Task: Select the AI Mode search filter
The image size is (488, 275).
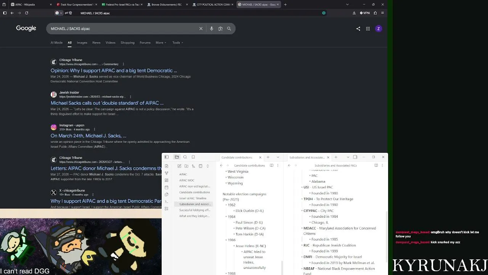Action: pyautogui.click(x=56, y=42)
